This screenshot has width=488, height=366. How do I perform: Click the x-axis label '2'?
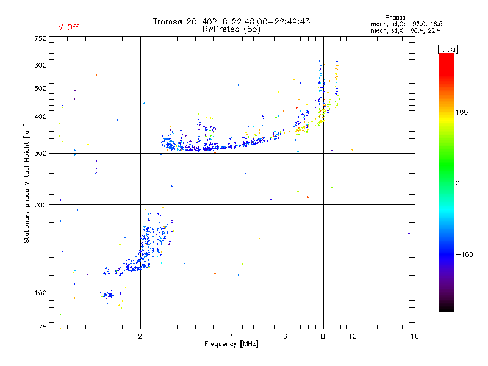140,336
